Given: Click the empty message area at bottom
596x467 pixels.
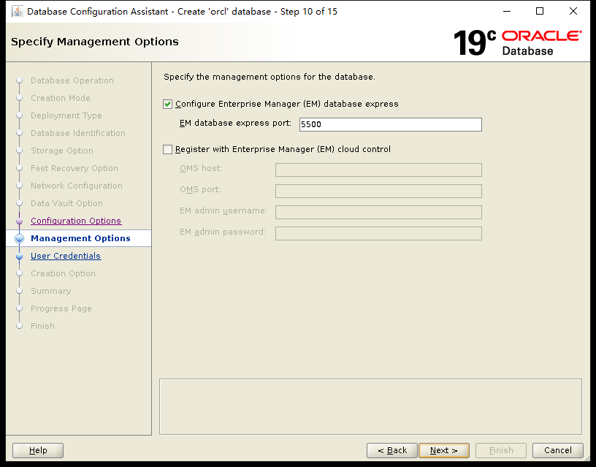Looking at the screenshot, I should point(370,406).
